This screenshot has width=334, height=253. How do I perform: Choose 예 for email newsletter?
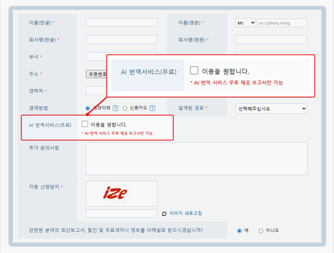[x=240, y=230]
